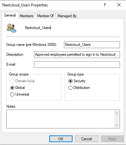Click the Cancel button
The height and width of the screenshot is (145, 126).
point(87,139)
